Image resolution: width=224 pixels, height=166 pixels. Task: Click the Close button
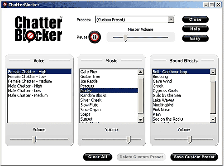click(195, 20)
